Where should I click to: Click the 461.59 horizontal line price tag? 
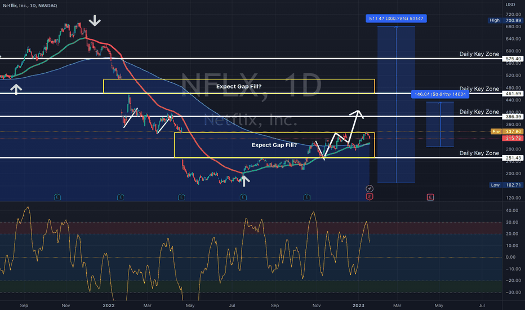click(x=513, y=94)
